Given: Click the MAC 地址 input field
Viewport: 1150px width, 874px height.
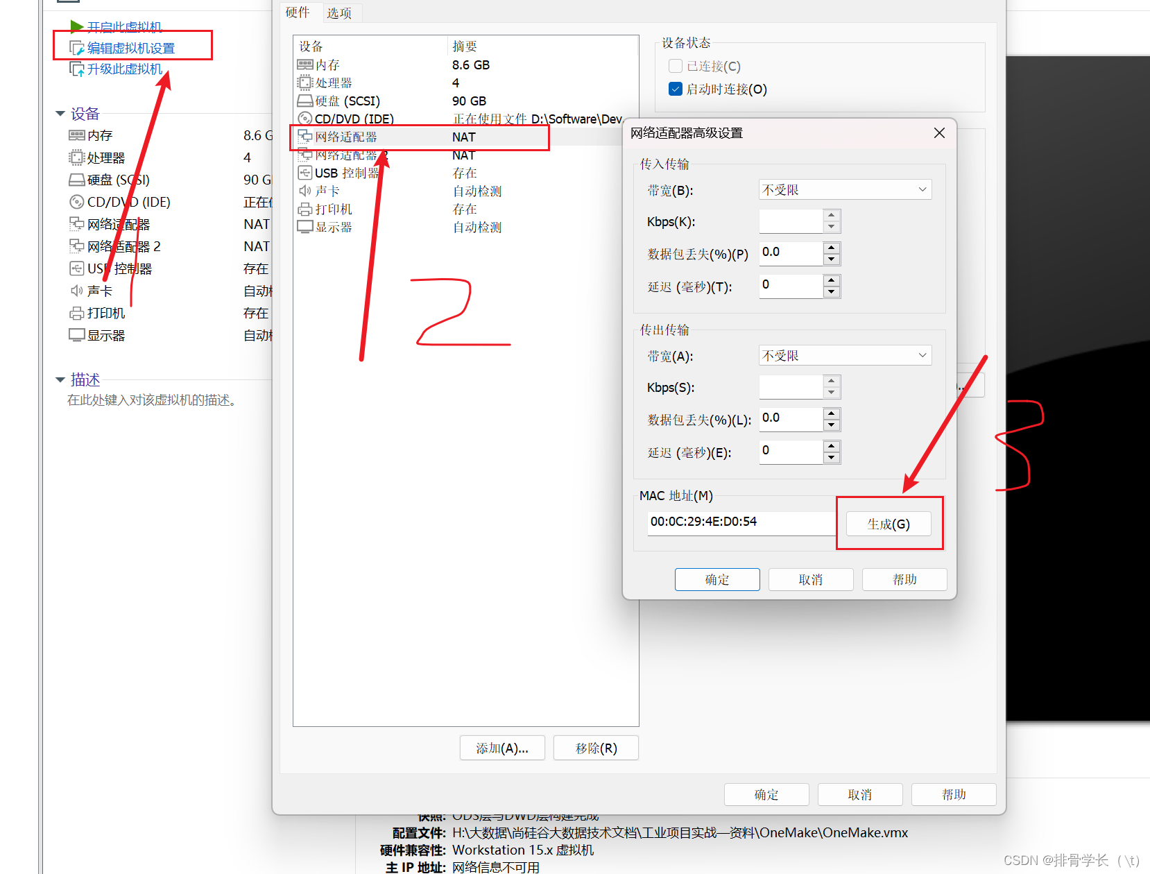Looking at the screenshot, I should click(742, 523).
